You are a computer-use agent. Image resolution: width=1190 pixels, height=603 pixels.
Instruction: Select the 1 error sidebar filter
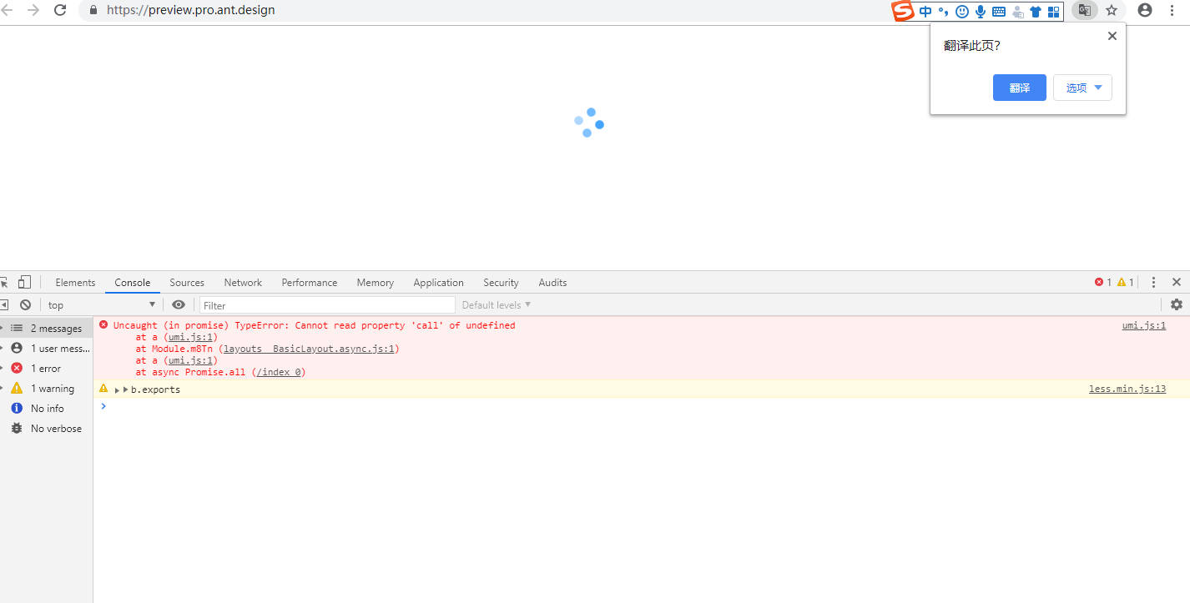(46, 368)
